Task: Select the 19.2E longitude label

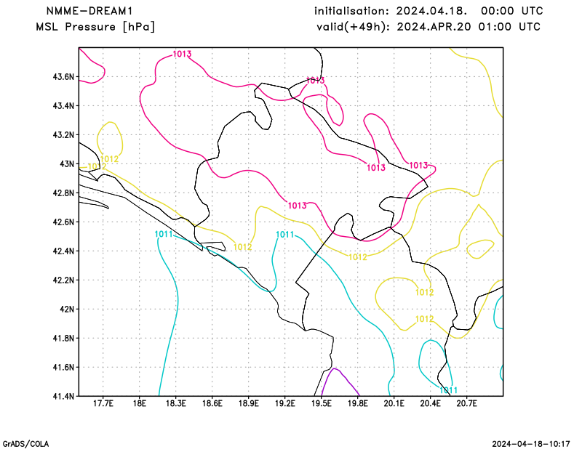Action: pos(285,403)
